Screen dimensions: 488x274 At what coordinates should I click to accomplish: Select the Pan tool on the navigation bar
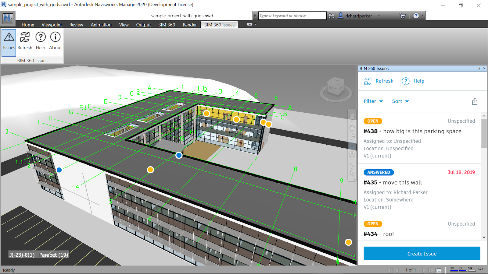pyautogui.click(x=352, y=127)
